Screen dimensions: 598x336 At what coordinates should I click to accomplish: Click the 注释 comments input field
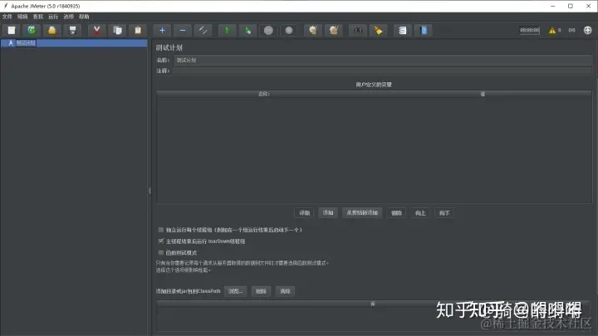(382, 71)
